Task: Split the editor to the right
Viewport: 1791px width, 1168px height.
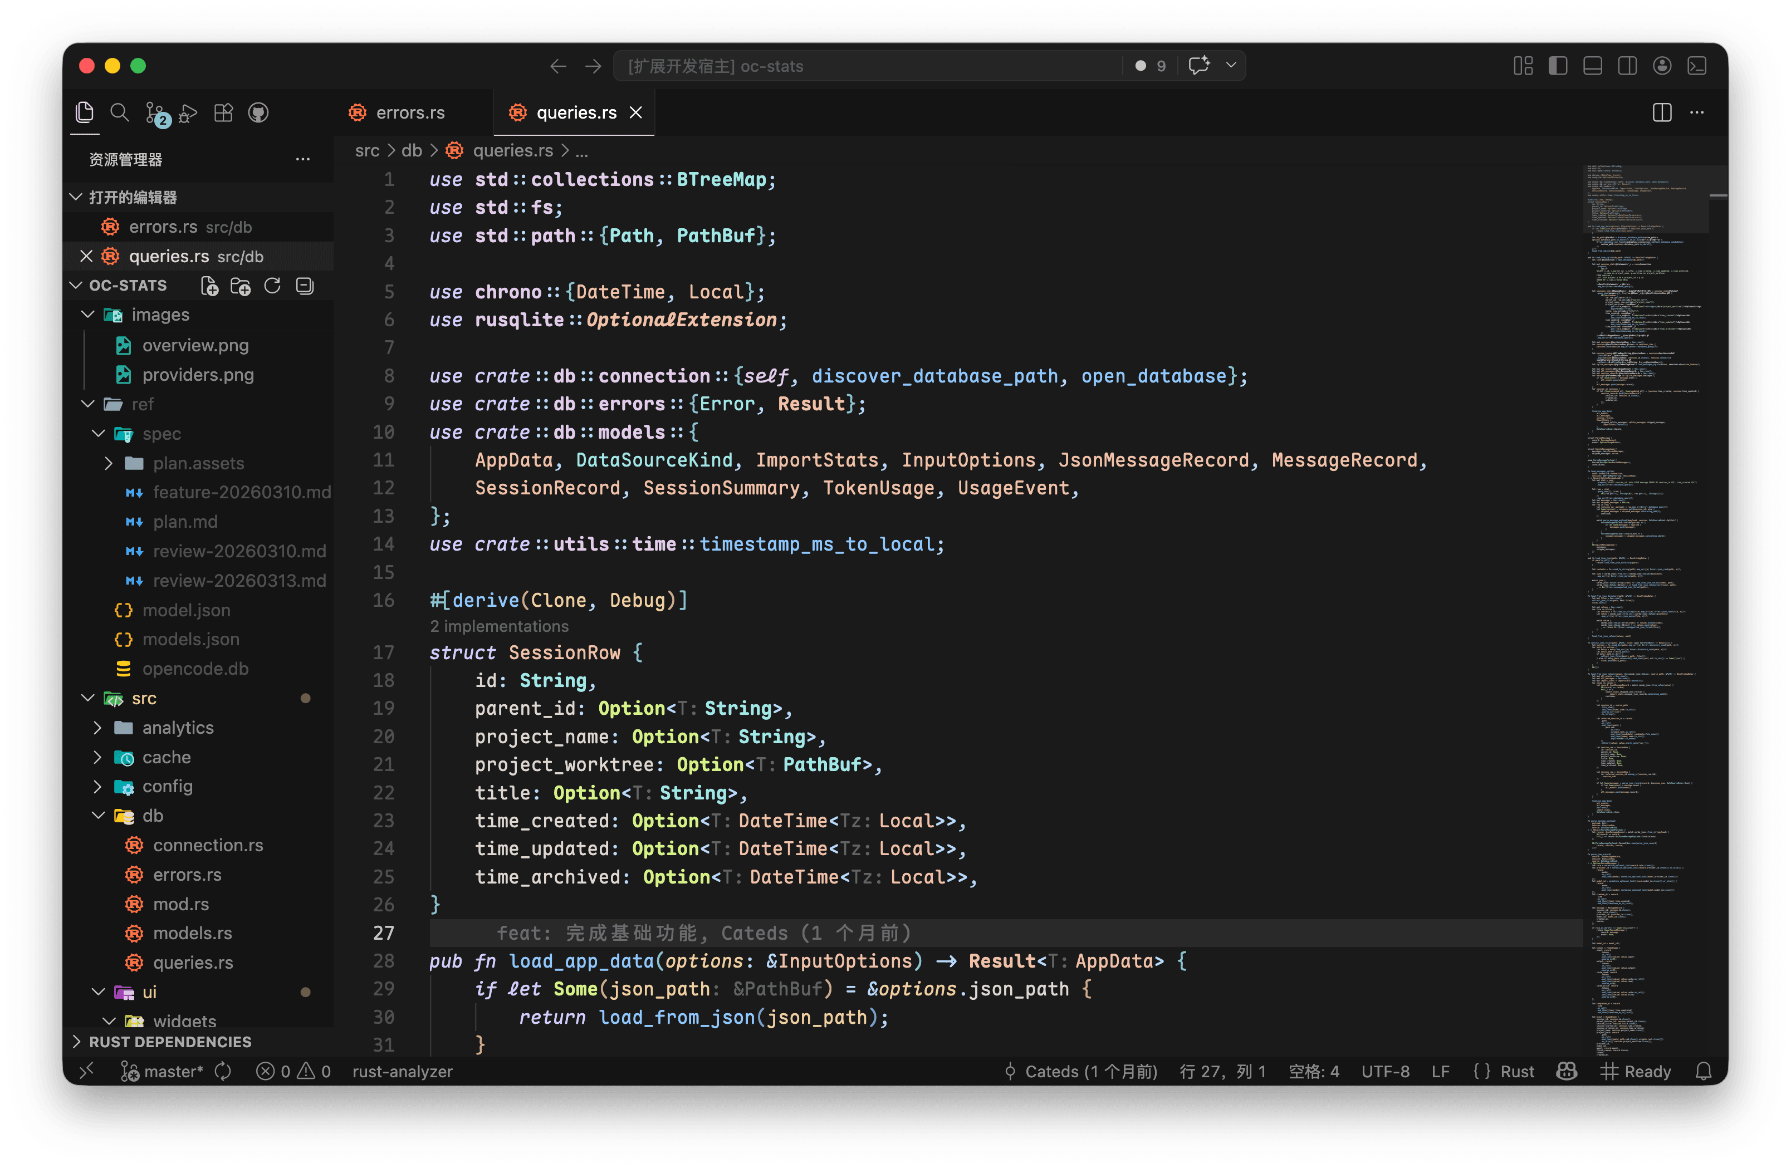Action: pos(1662,113)
